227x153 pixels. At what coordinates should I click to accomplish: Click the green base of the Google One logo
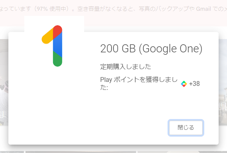(x=57, y=60)
